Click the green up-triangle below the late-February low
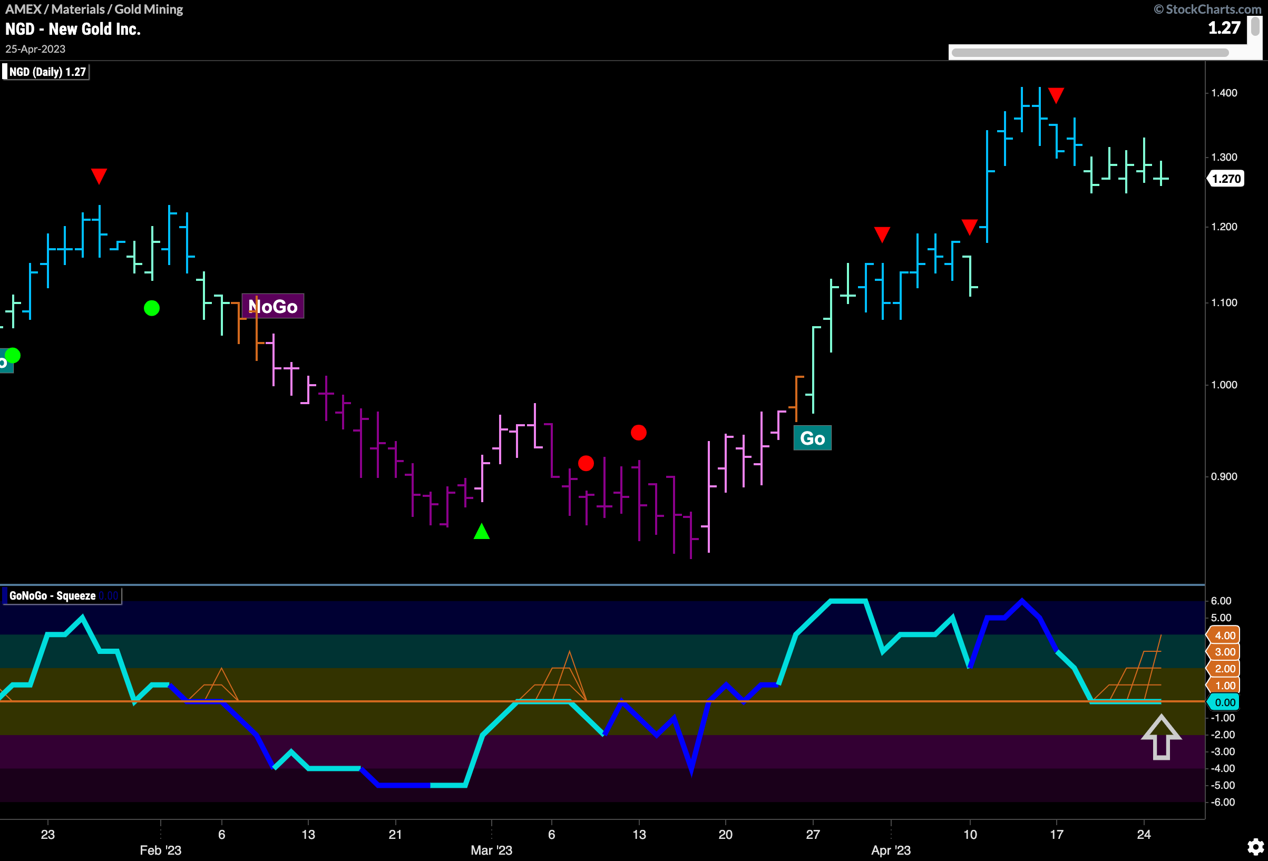This screenshot has width=1268, height=861. (481, 532)
